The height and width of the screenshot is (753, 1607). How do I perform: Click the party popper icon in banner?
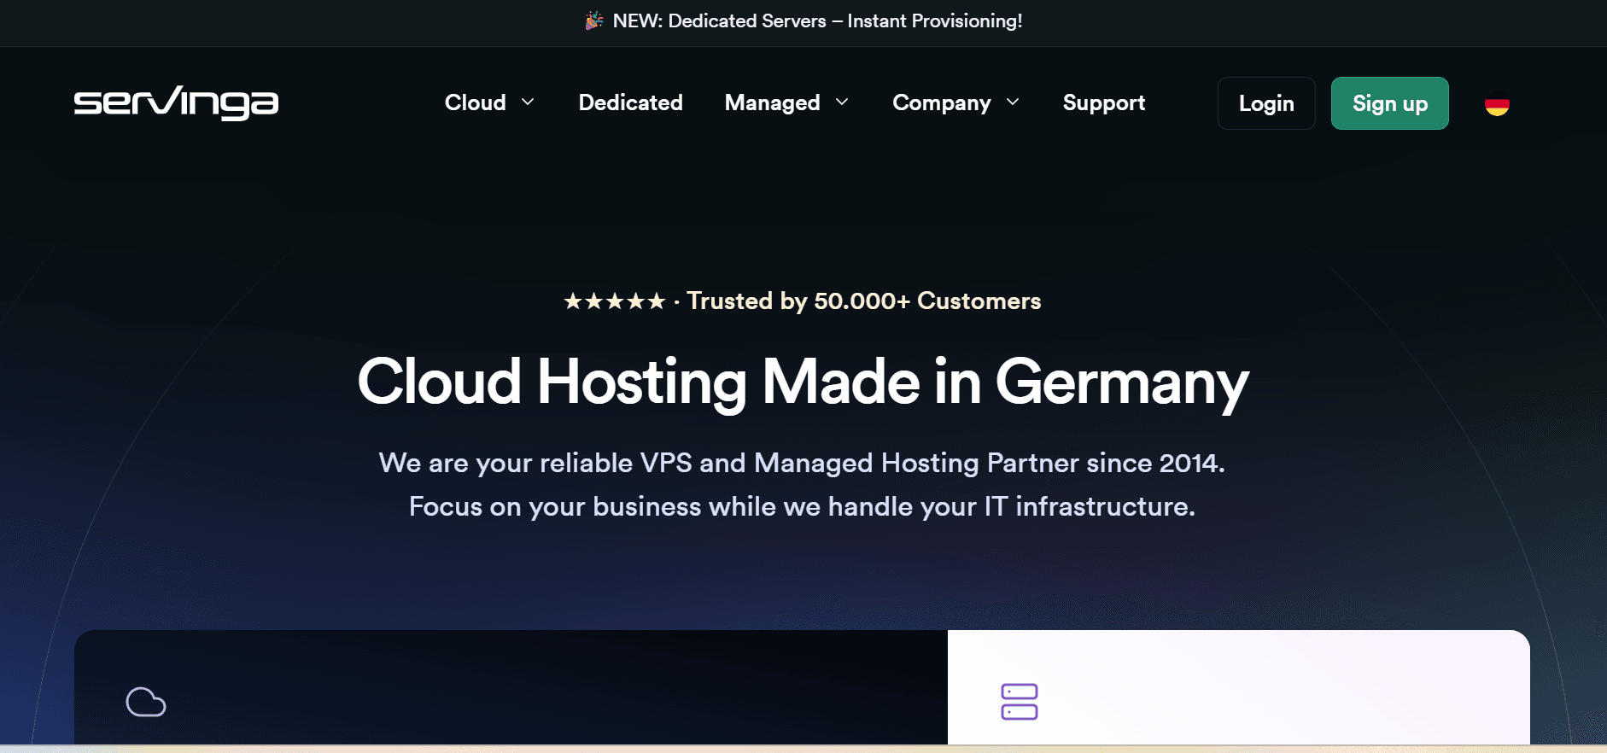pyautogui.click(x=594, y=21)
